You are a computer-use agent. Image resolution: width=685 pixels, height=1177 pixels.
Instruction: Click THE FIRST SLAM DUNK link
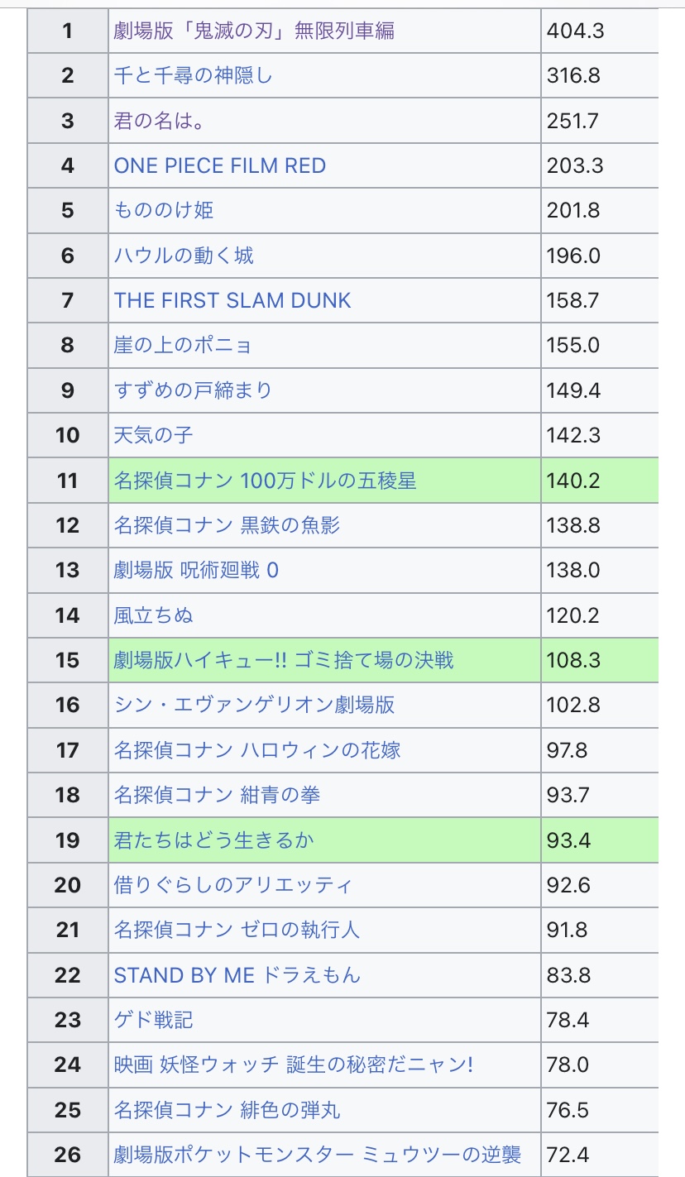click(232, 300)
